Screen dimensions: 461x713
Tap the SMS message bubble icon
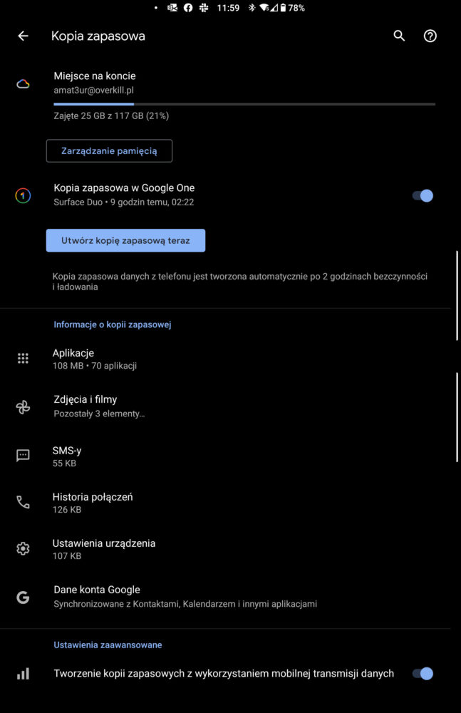pyautogui.click(x=23, y=456)
